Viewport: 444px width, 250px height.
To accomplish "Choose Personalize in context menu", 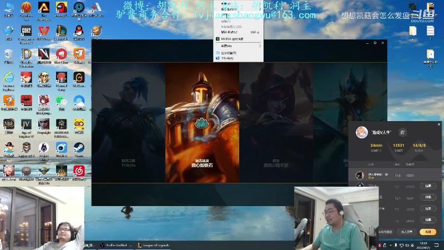I will click(x=239, y=58).
